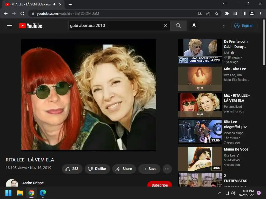Open De Frente com Gabi thumbnail
The image size is (266, 199).
[x=200, y=51]
